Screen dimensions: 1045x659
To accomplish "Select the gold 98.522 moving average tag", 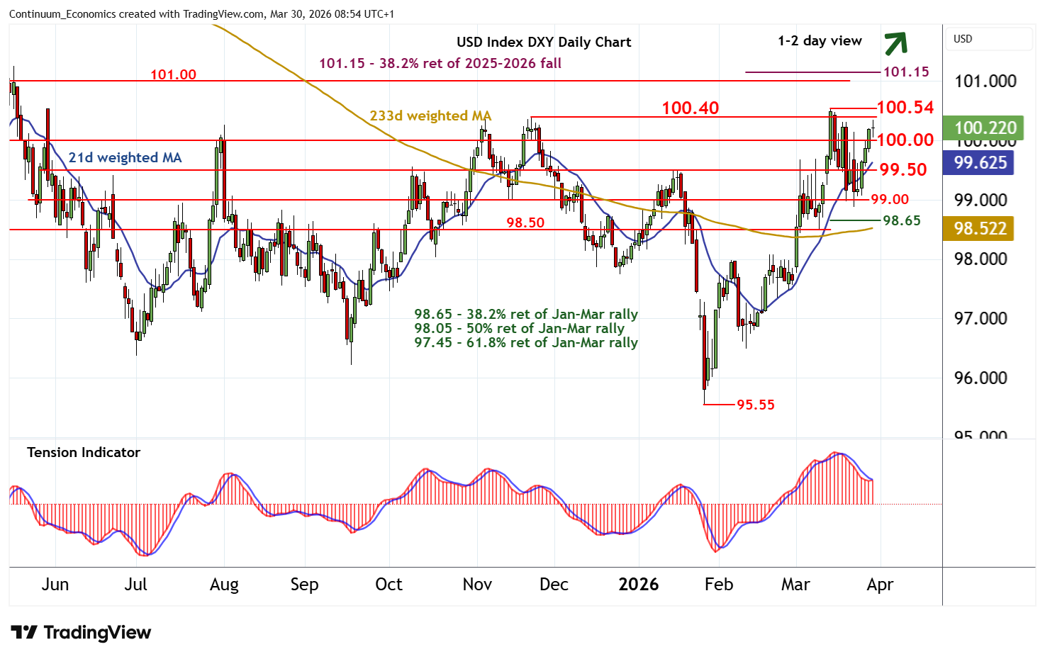I will pos(980,228).
